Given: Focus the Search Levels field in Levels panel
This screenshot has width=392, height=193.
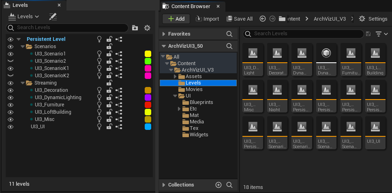Looking at the screenshot, I should coord(67,28).
